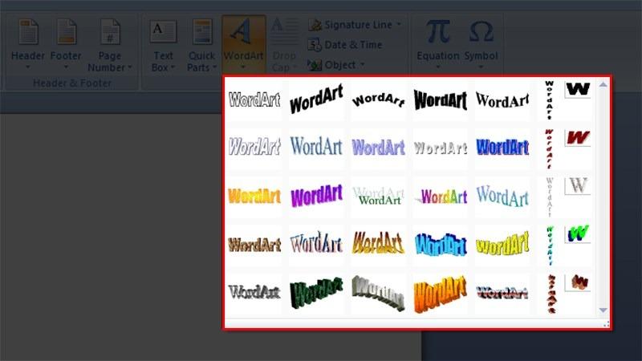This screenshot has width=642, height=361.
Task: Choose the vertical black WordArt style
Action: click(x=549, y=99)
